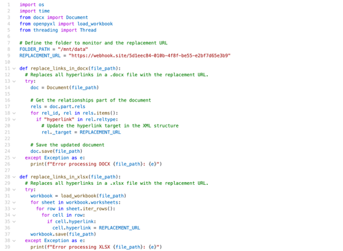Viewport: 343px width, 251px height.
Task: Collapse the try block on line 13
Action: (14, 81)
